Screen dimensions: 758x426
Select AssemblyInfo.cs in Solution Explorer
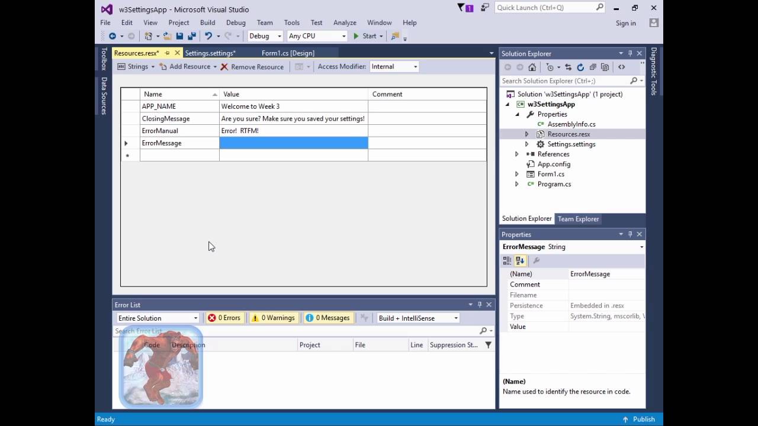[571, 124]
